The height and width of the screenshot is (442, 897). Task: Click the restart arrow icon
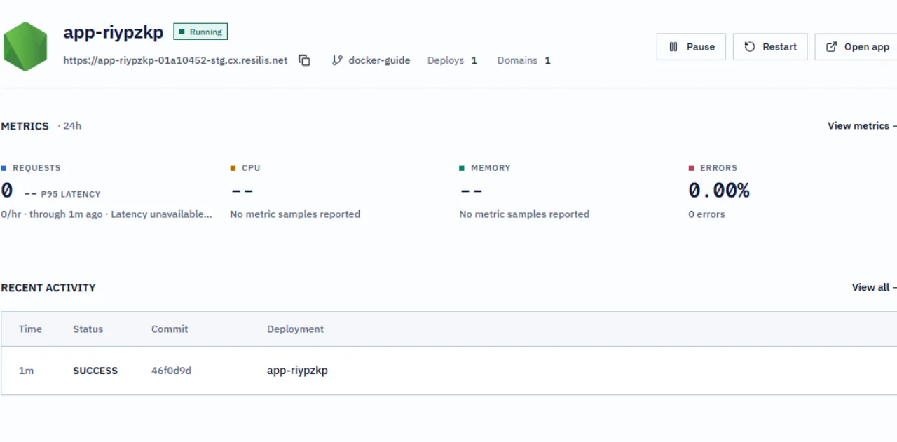[x=750, y=47]
